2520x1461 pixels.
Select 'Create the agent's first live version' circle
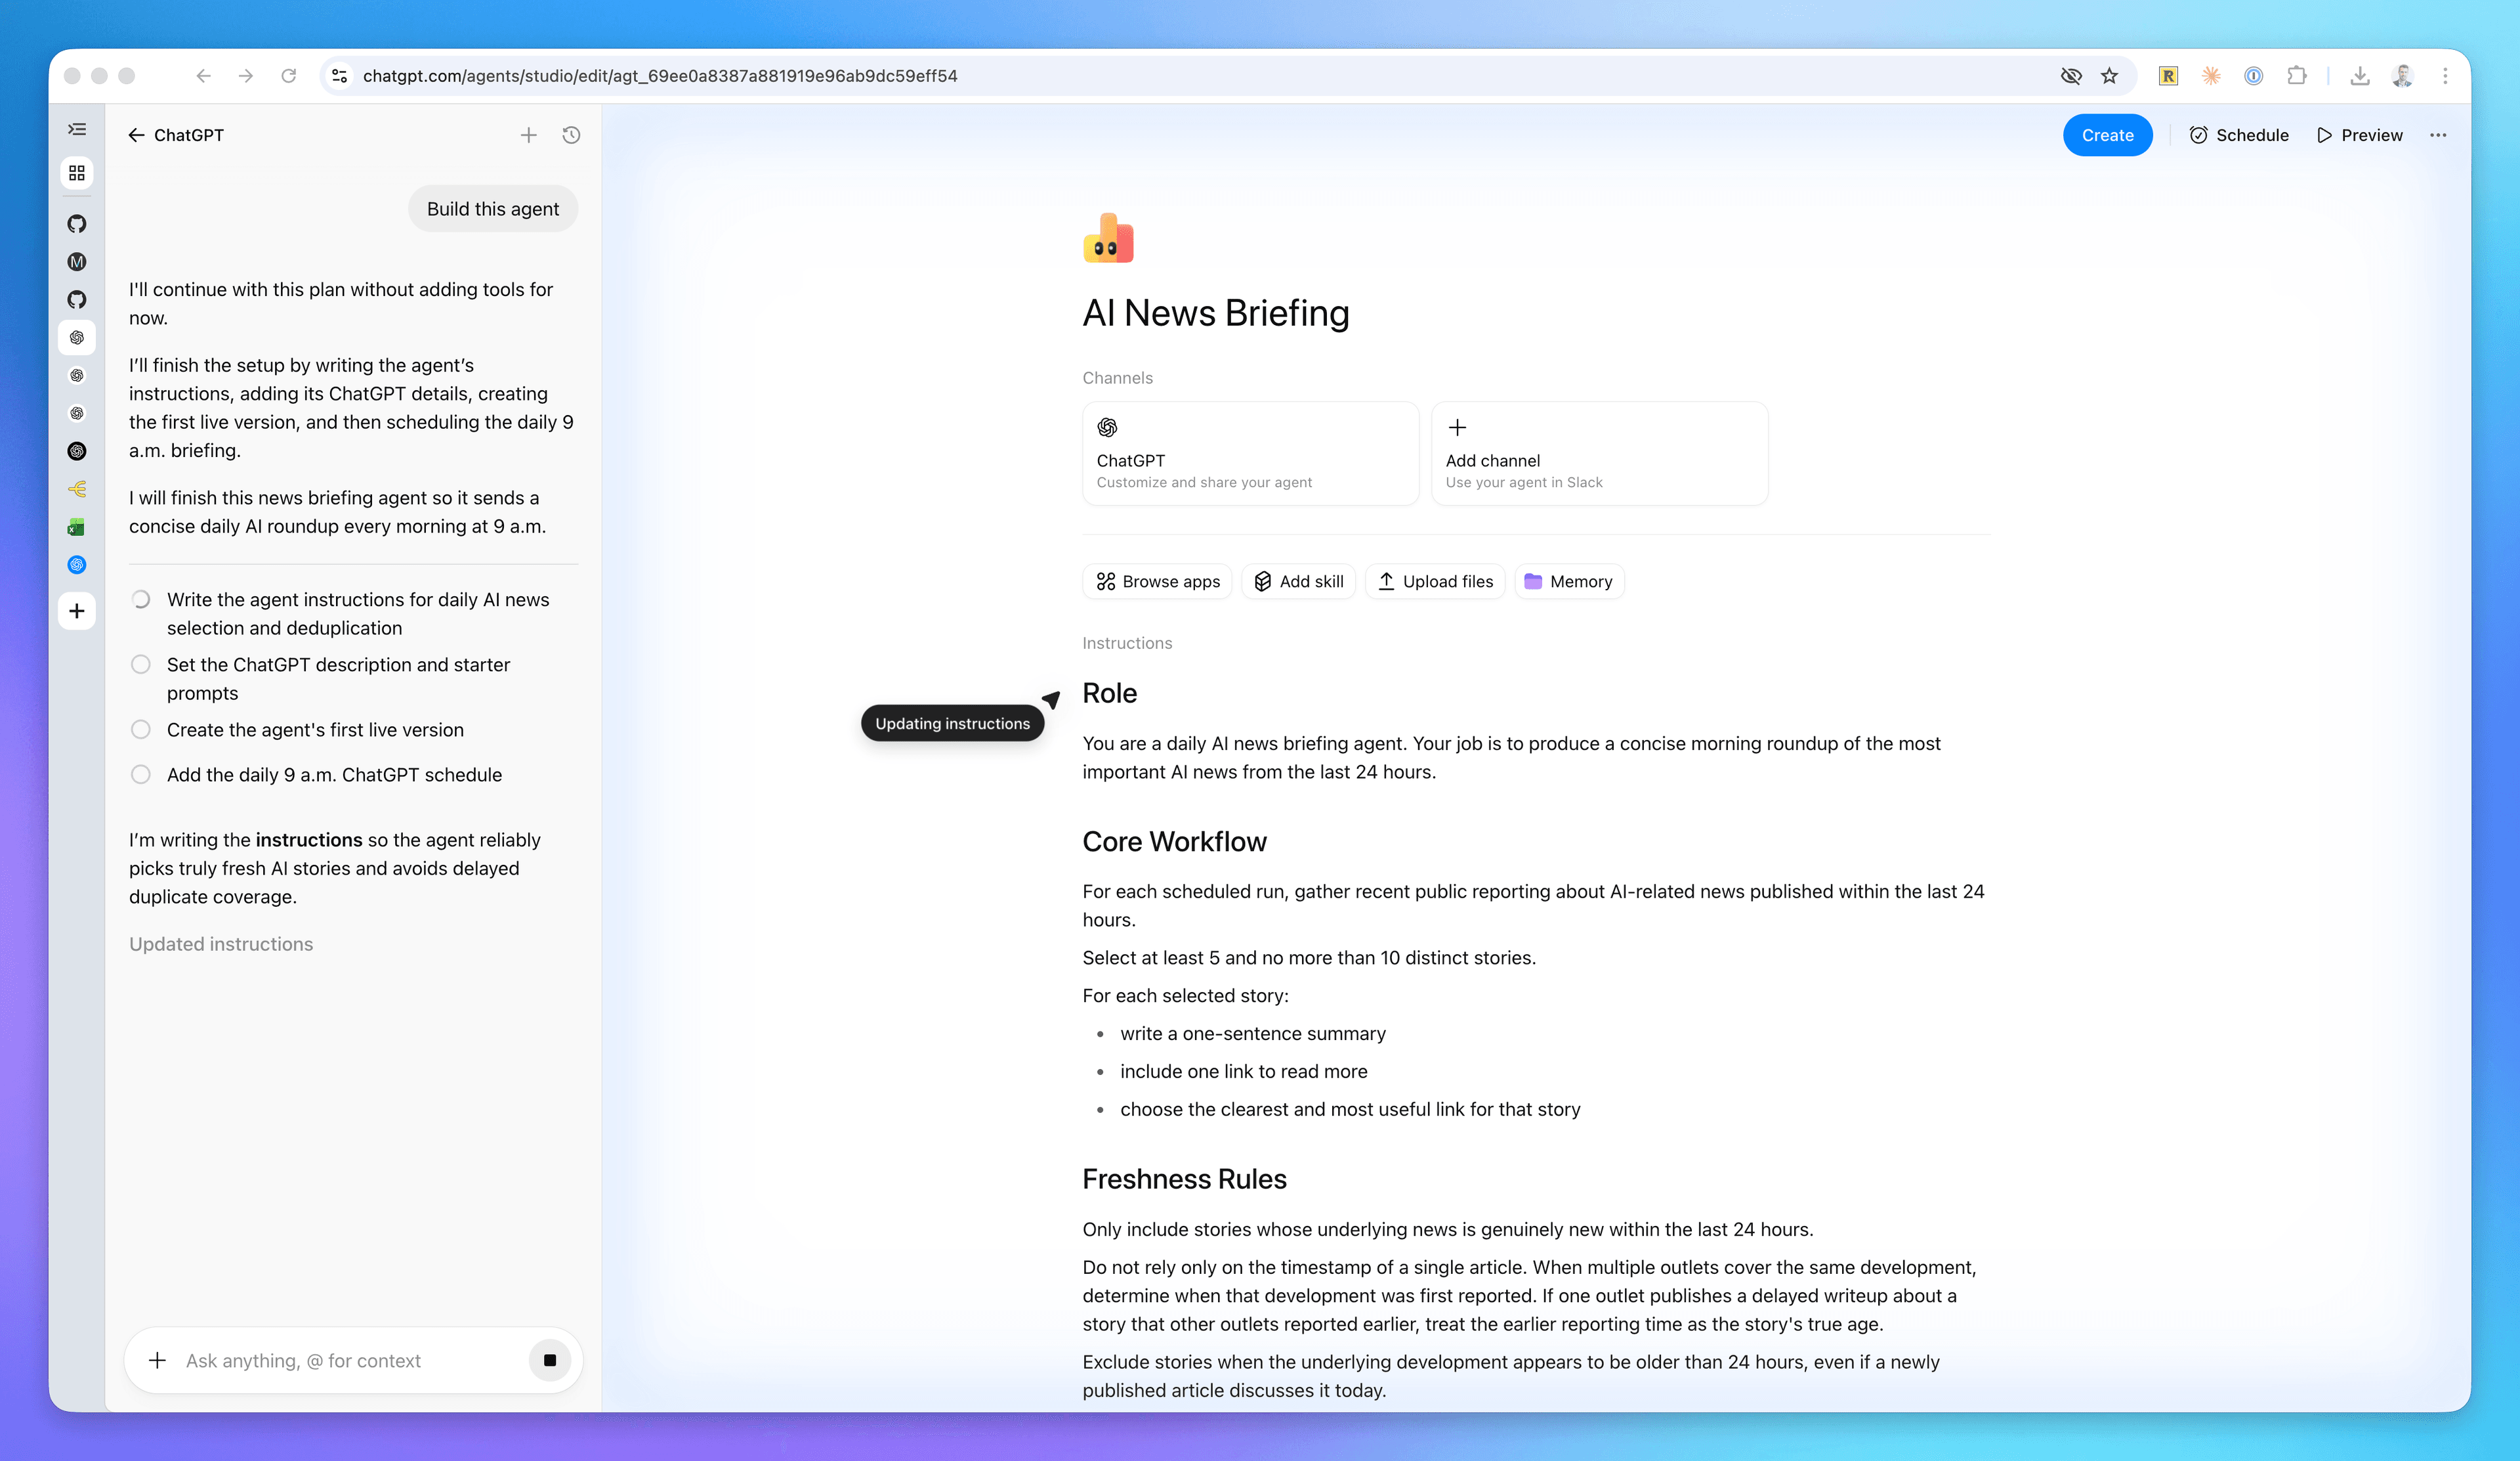coord(141,730)
